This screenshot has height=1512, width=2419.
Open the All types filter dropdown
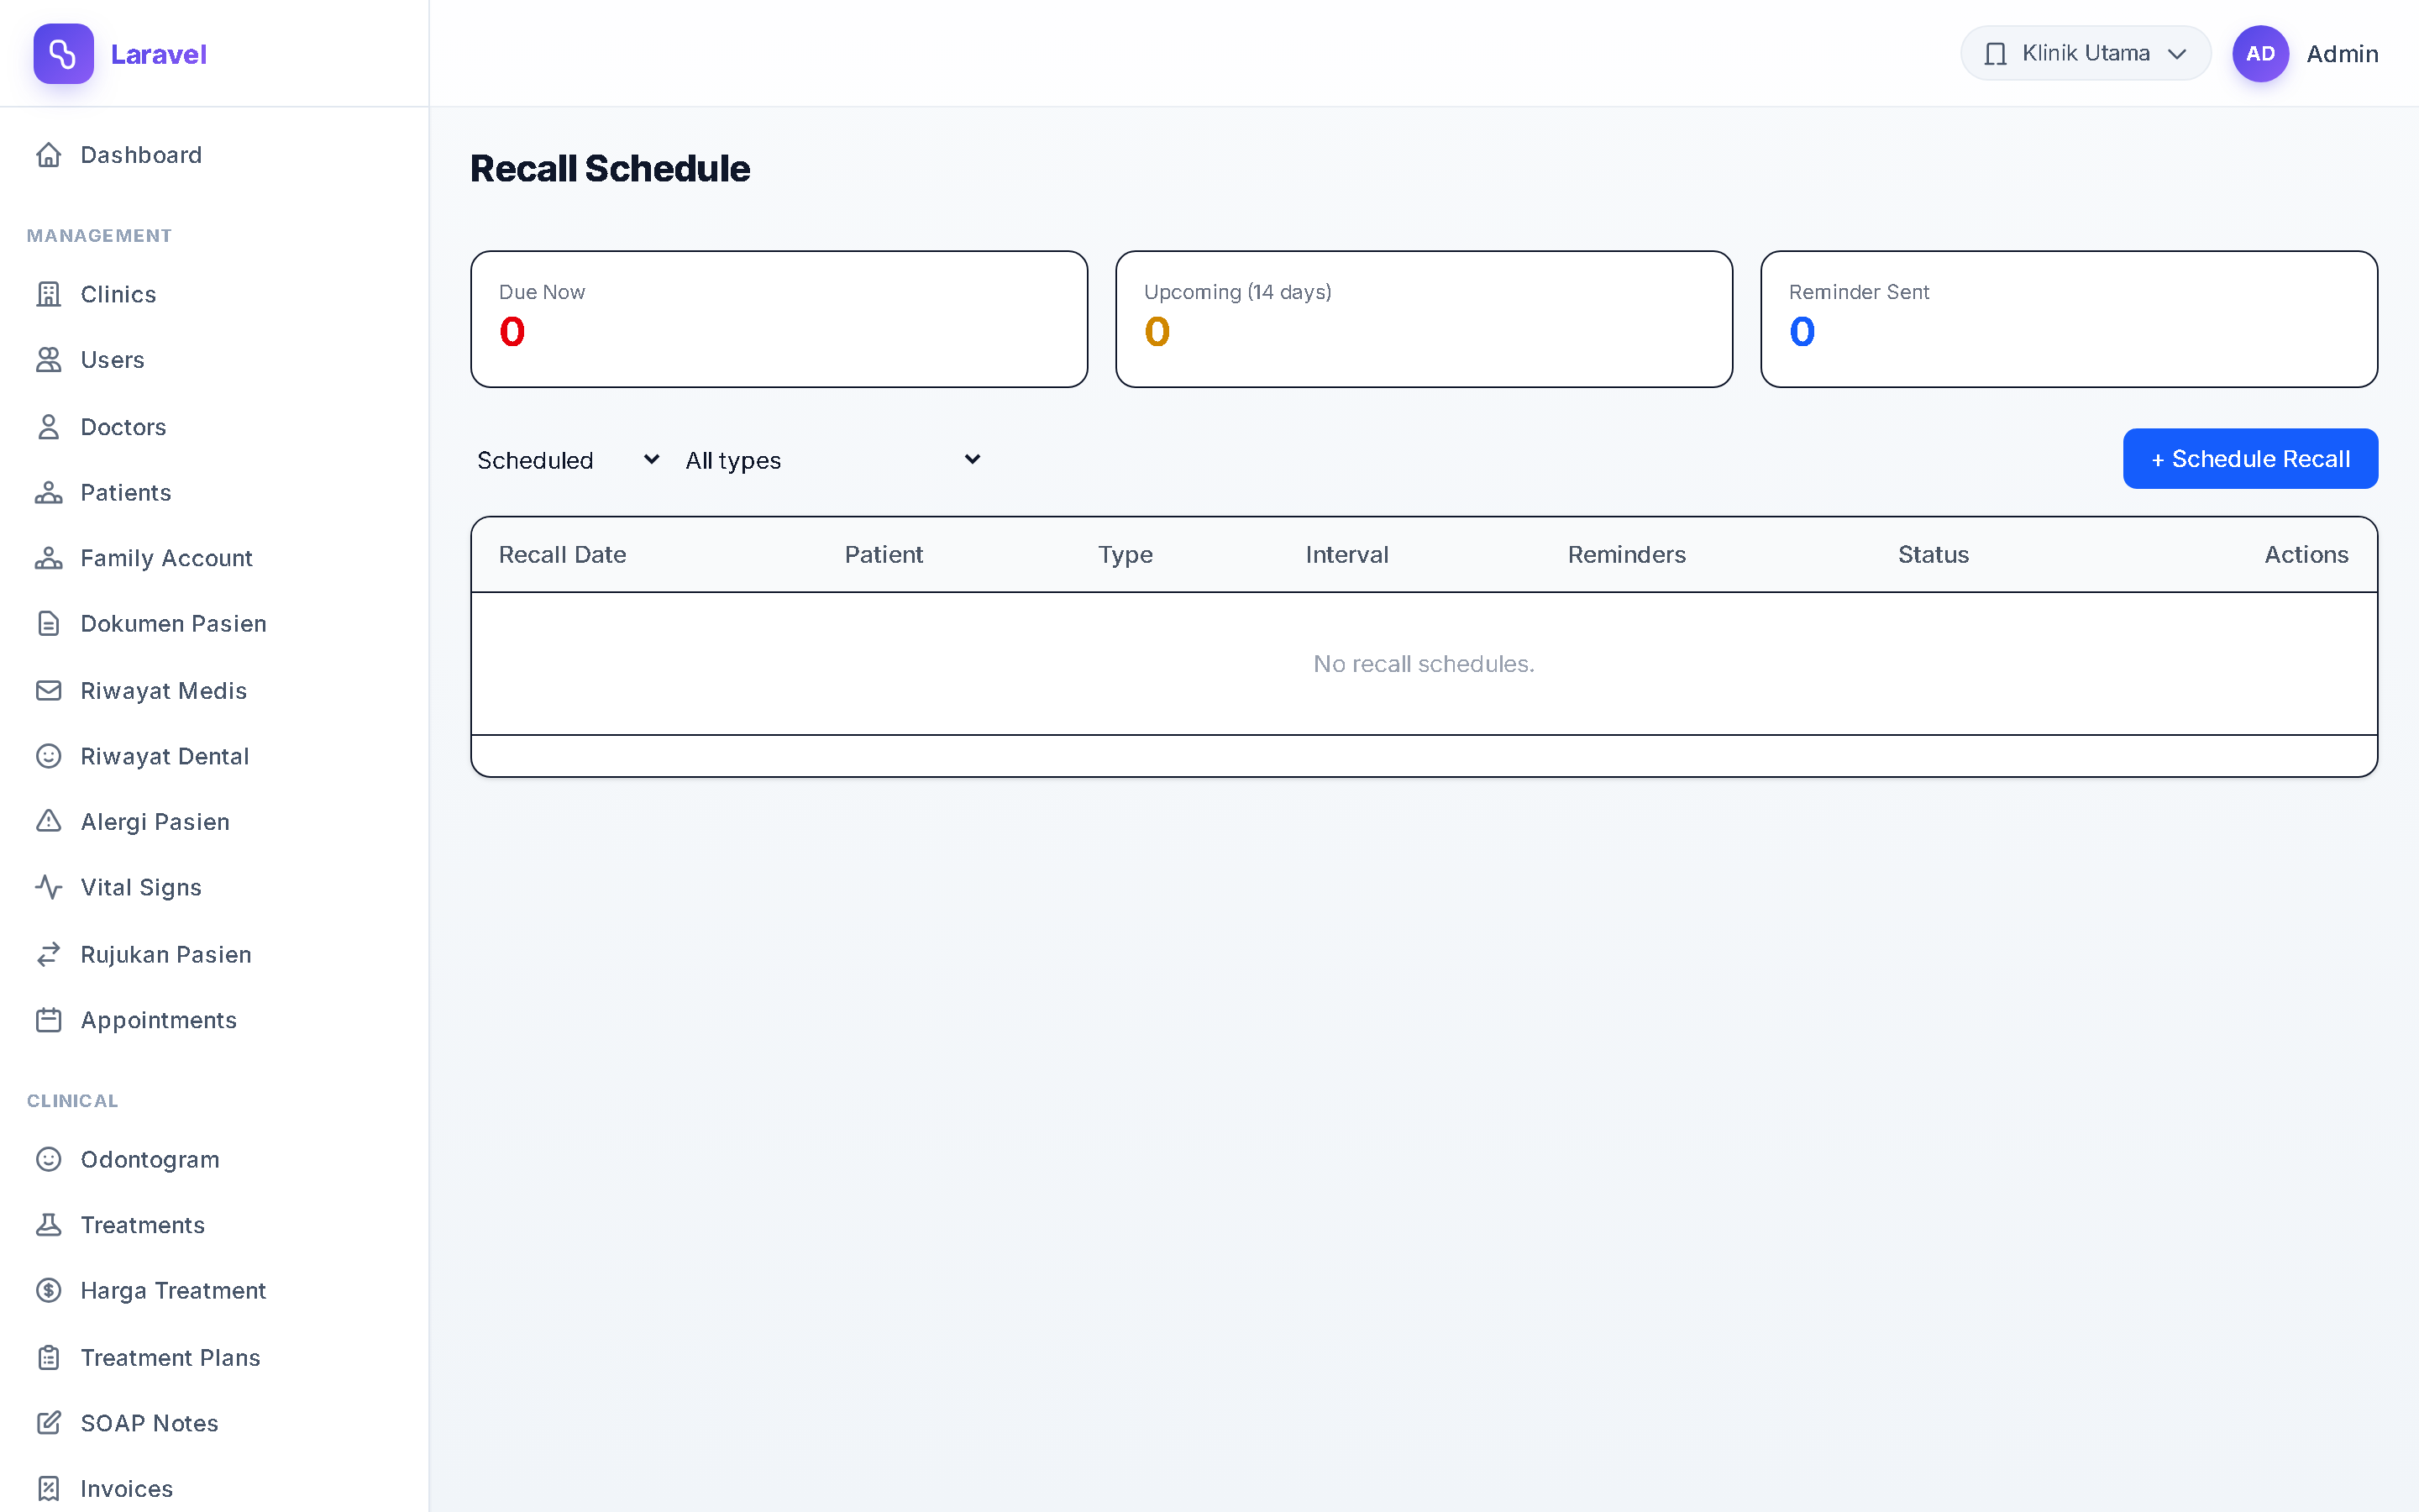(832, 460)
